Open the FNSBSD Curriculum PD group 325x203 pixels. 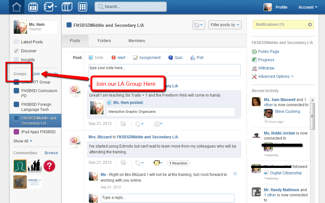39,93
